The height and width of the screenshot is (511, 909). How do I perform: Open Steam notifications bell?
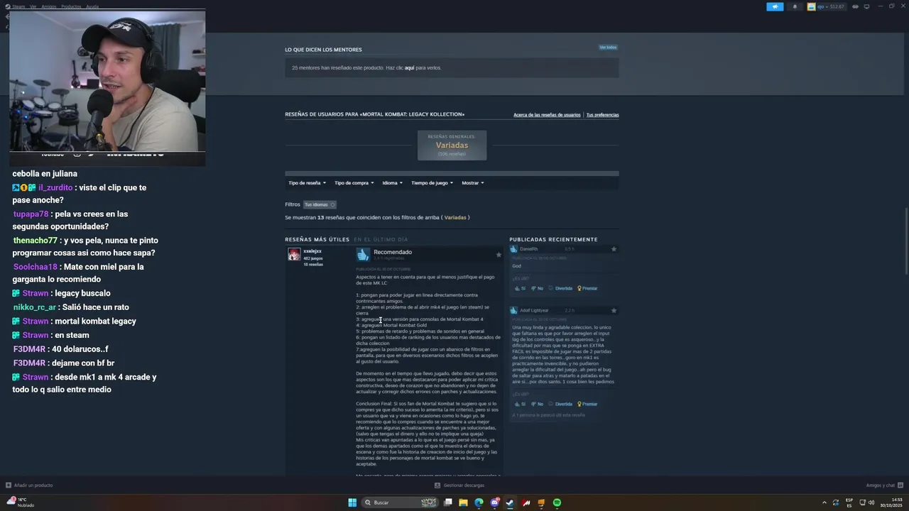(x=795, y=6)
